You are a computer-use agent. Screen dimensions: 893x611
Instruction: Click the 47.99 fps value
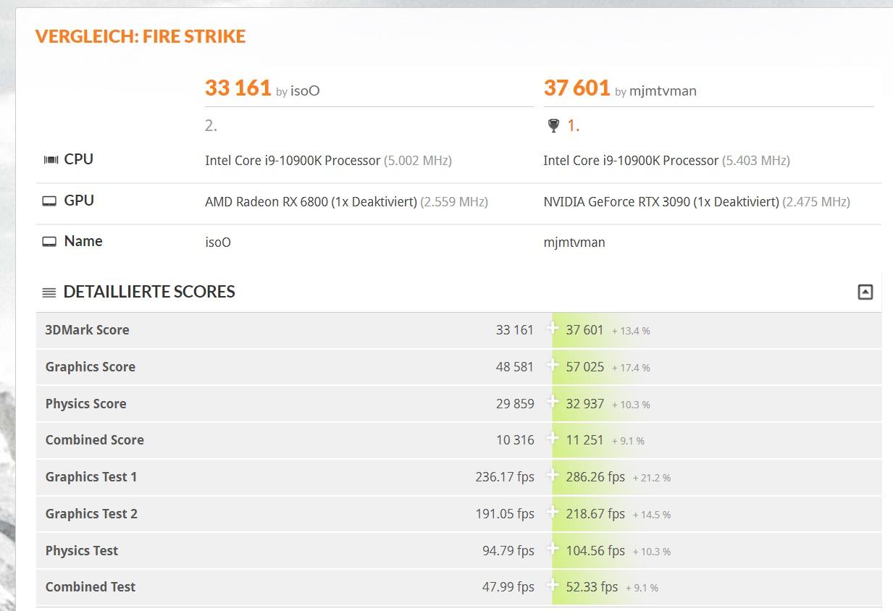point(508,587)
